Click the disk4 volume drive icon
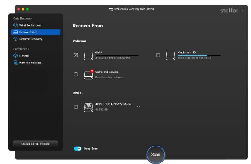Screen dimensions: 251x164 (x=88, y=56)
